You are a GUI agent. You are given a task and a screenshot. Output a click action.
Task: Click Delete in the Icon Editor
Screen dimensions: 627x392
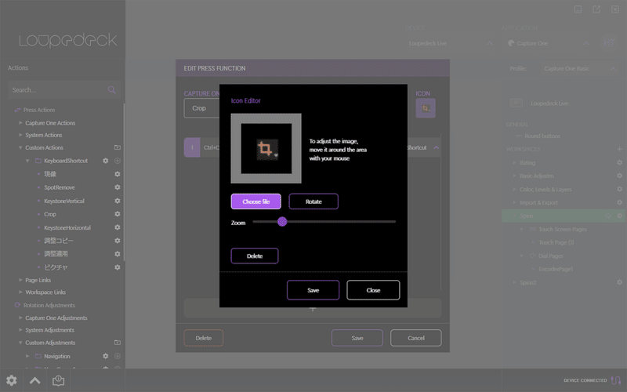[x=255, y=256]
